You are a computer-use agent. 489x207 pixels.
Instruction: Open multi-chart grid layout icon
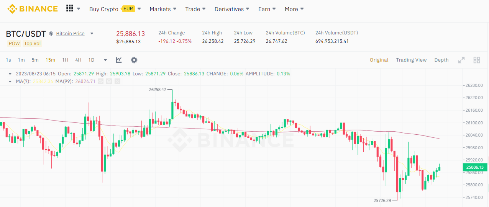coord(477,60)
